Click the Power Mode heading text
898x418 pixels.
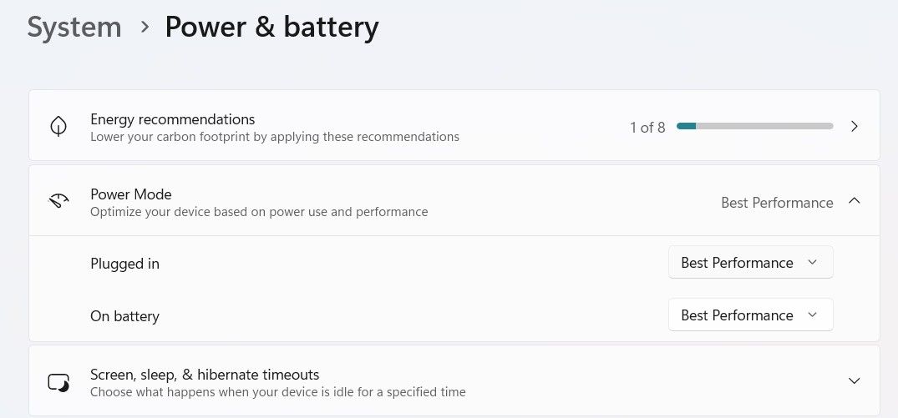[x=131, y=194]
